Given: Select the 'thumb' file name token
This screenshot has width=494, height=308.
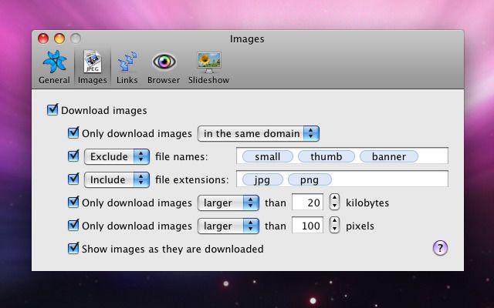Looking at the screenshot, I should tap(327, 156).
